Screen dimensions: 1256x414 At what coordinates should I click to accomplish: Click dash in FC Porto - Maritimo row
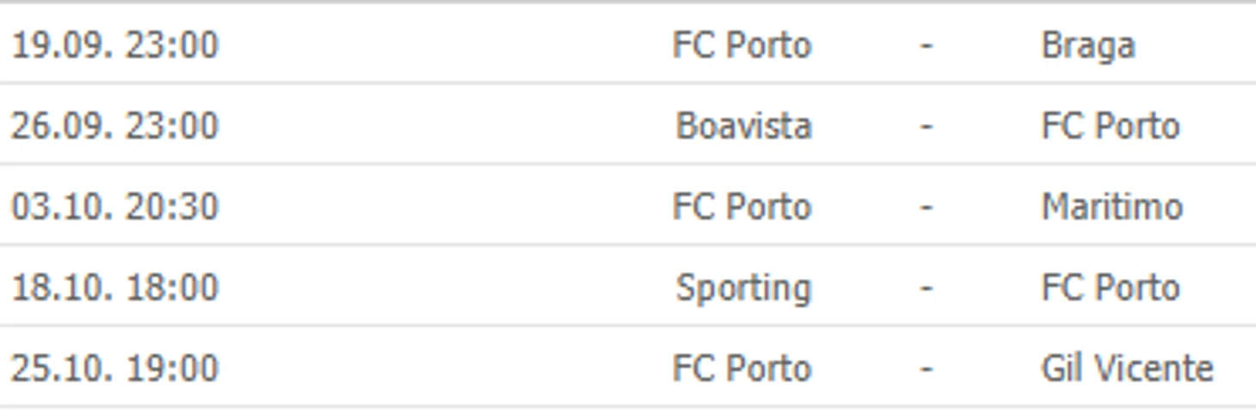point(926,207)
